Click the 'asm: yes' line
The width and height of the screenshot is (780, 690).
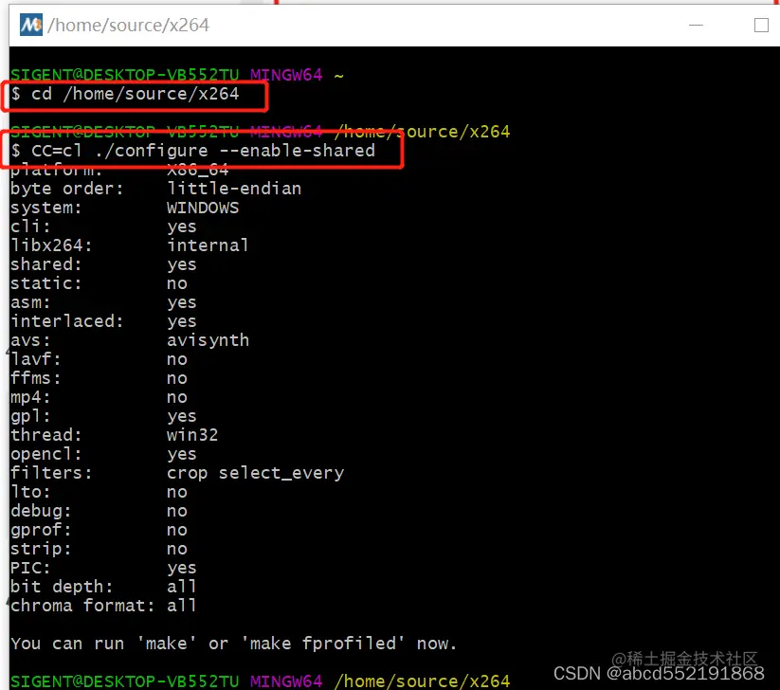[x=103, y=302]
